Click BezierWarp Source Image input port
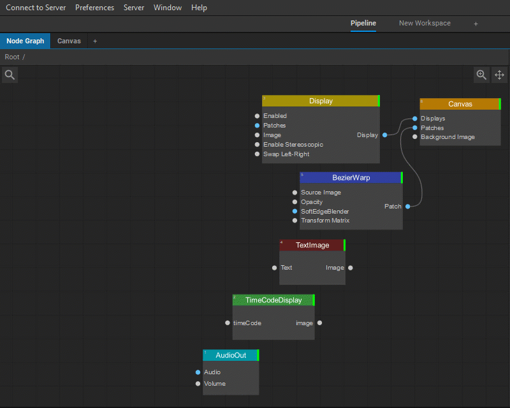 click(x=295, y=193)
